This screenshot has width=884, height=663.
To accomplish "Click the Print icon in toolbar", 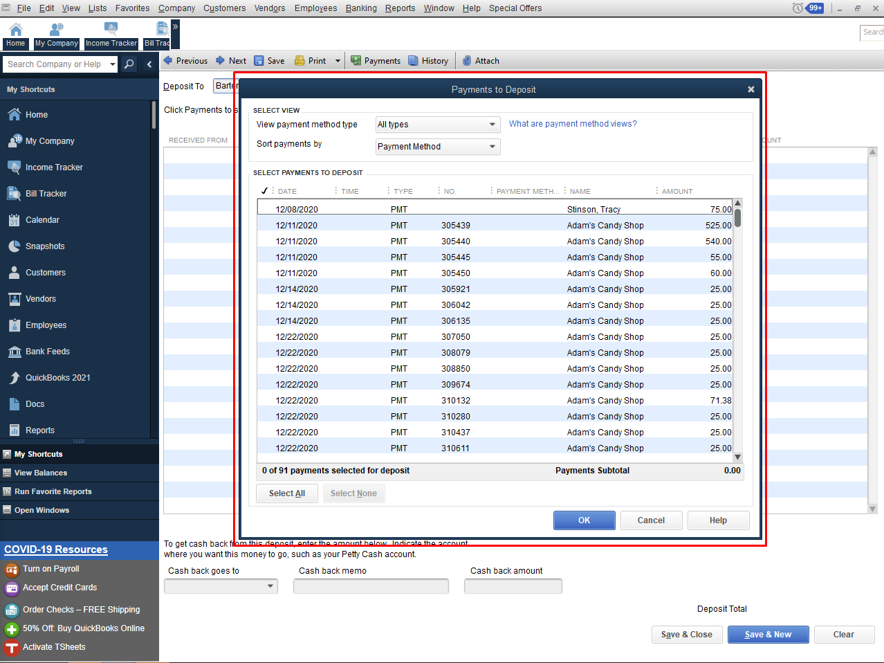I will click(x=300, y=61).
